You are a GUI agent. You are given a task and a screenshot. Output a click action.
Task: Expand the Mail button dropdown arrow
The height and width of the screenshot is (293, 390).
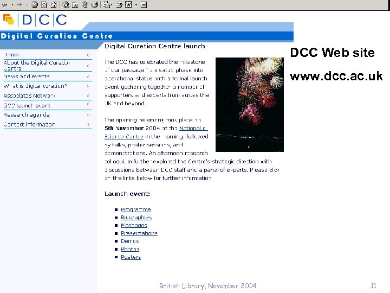(111, 5)
